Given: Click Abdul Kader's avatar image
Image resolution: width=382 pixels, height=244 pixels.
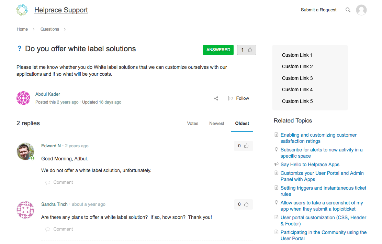Looking at the screenshot, I should tap(23, 98).
